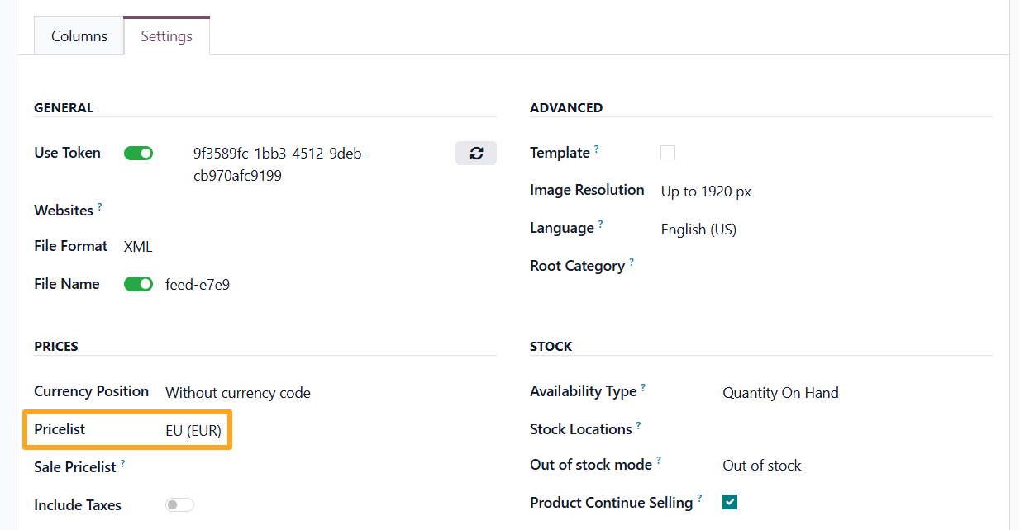Regenerate the access token with the refresh icon
Screen dimensions: 1020x530
click(476, 153)
